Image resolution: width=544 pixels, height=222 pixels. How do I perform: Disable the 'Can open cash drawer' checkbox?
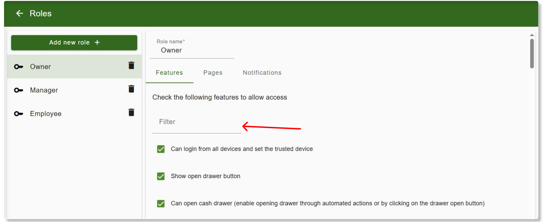click(x=161, y=203)
